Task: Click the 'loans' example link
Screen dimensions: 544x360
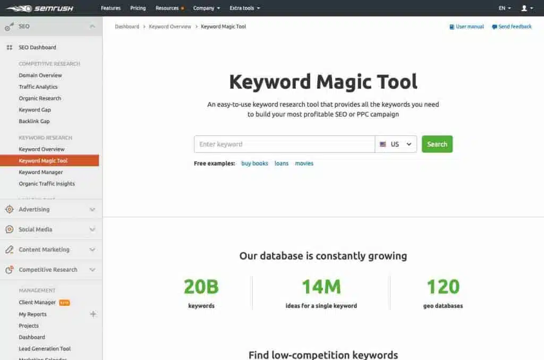Action: click(282, 164)
